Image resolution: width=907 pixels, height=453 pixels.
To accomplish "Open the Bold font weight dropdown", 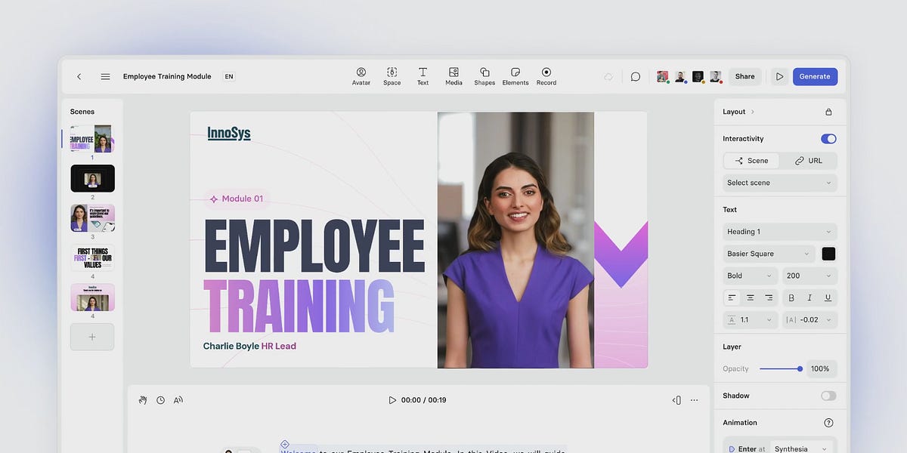I will point(750,276).
